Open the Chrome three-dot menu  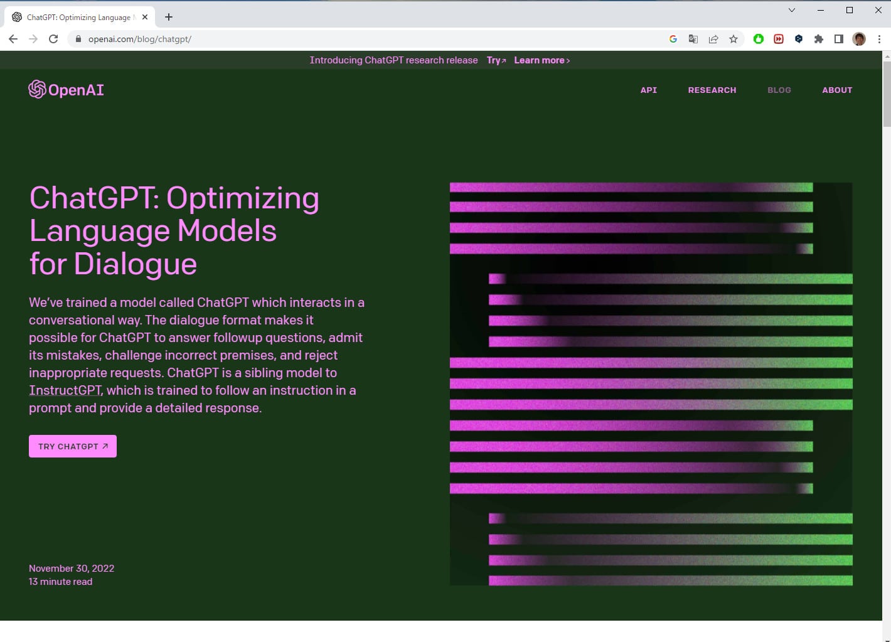click(879, 39)
